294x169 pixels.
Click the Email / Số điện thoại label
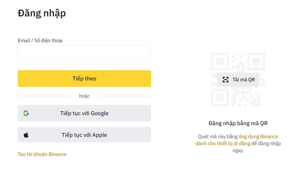point(40,41)
